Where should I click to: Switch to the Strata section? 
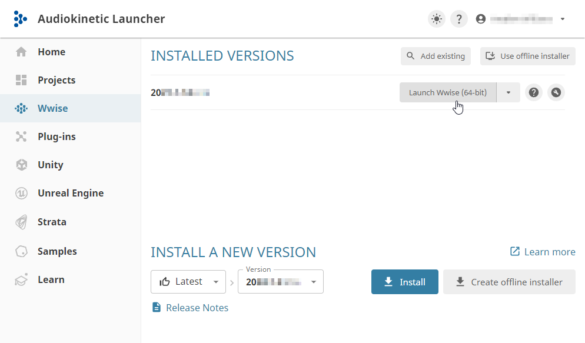click(x=52, y=222)
